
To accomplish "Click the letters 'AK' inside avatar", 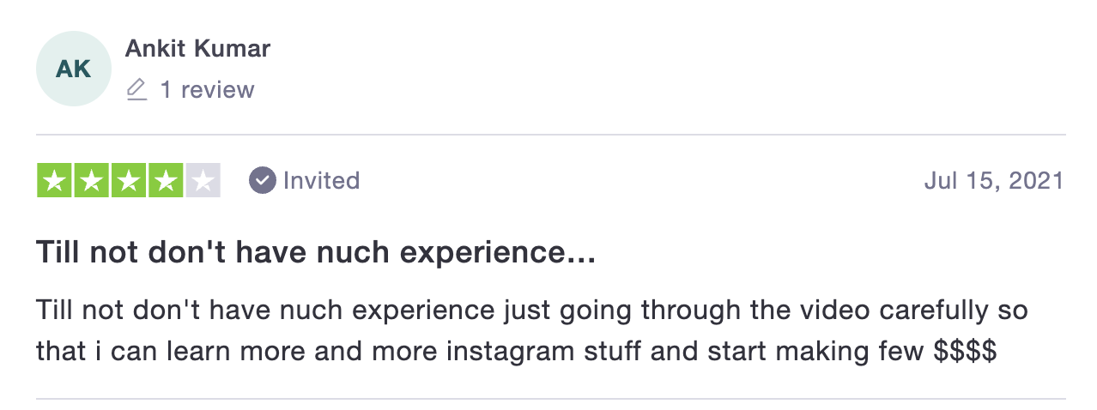I will point(74,69).
